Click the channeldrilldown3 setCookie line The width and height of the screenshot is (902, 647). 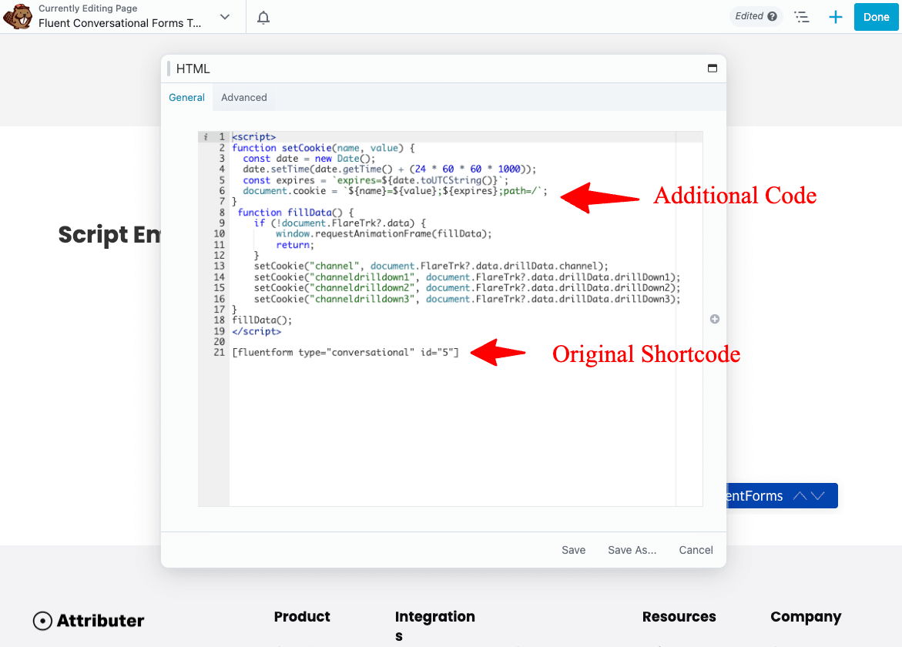click(x=467, y=299)
